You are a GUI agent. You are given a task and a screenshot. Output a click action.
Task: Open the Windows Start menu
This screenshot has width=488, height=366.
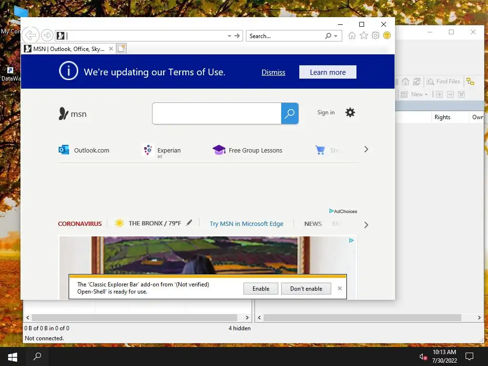[12, 356]
